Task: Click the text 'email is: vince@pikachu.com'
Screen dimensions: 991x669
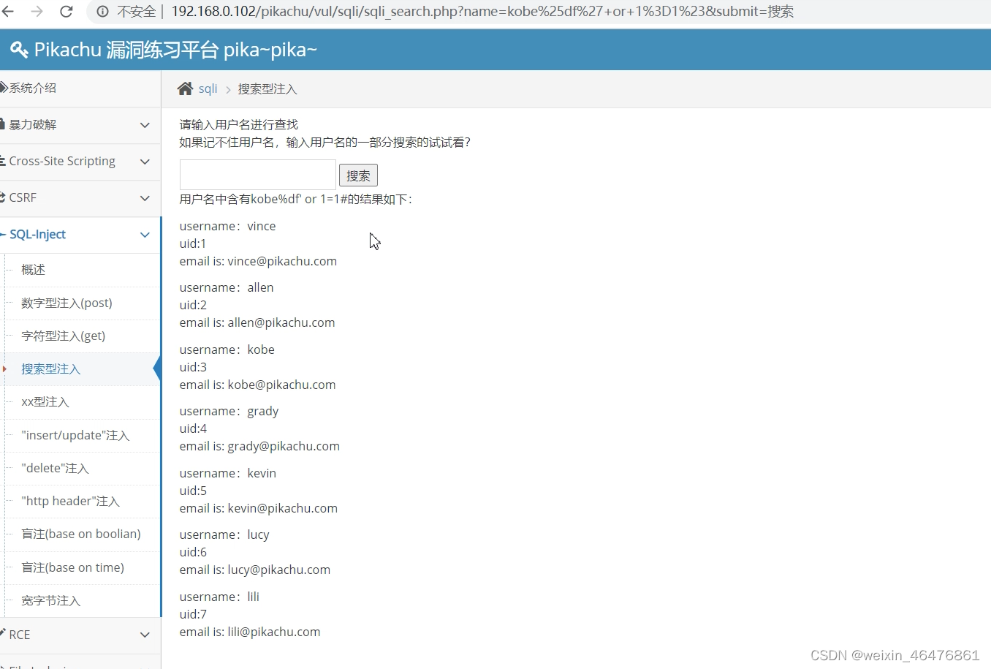Action: click(x=258, y=261)
